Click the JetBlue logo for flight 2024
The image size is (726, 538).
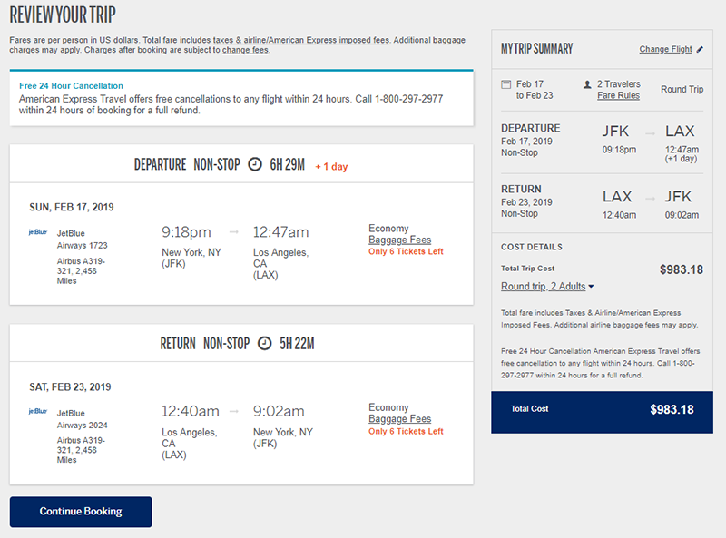point(39,411)
